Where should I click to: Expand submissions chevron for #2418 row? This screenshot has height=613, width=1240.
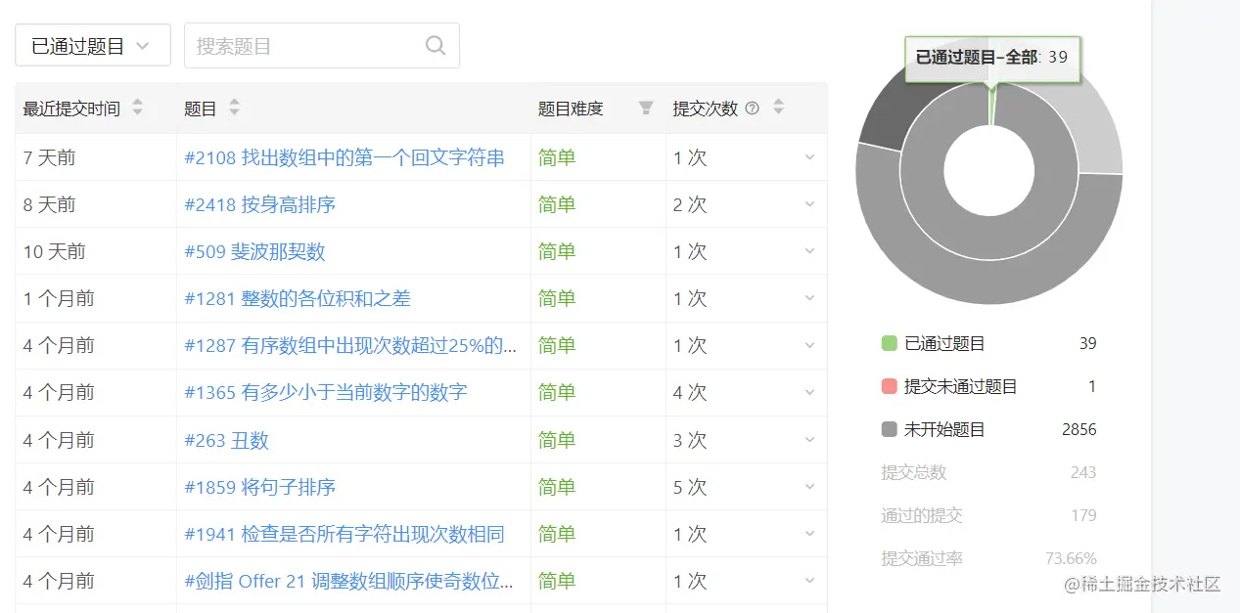[x=809, y=204]
